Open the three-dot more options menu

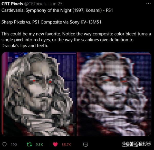pyautogui.click(x=148, y=4)
